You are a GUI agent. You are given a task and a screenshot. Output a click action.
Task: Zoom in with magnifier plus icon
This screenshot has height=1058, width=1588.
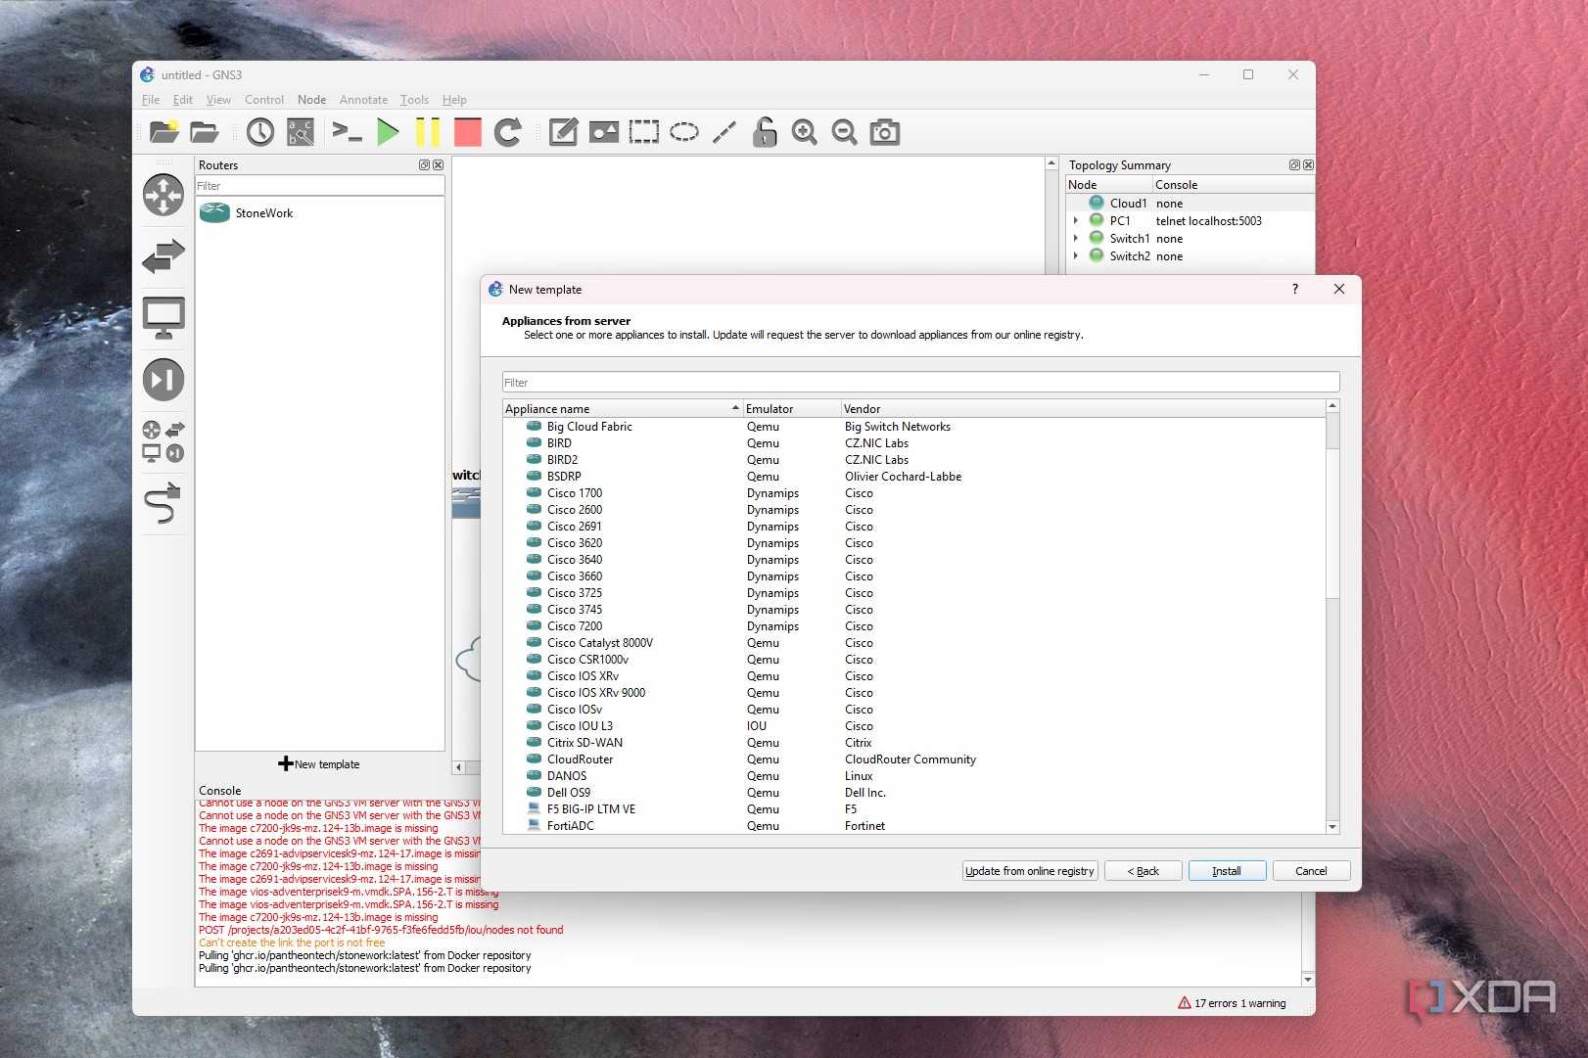[805, 132]
